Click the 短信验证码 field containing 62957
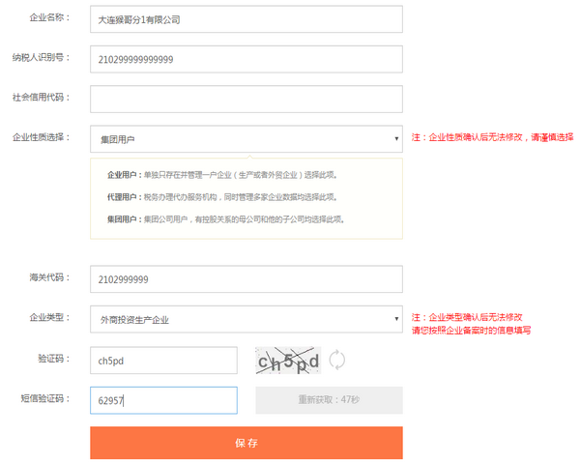Screen dimensions: 580x464 click(162, 400)
